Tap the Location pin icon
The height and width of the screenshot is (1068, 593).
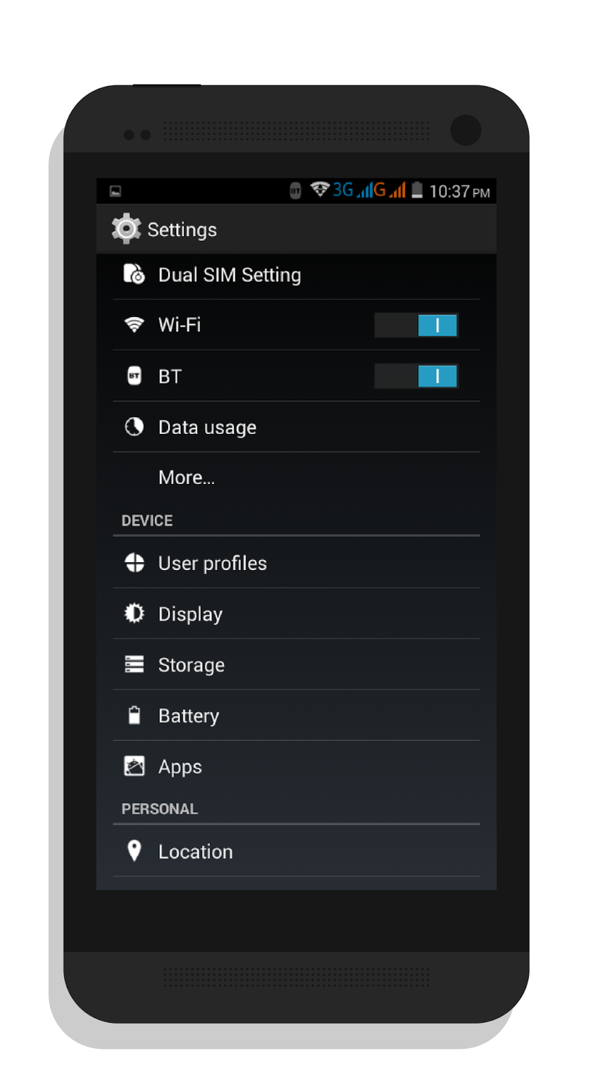[x=134, y=851]
